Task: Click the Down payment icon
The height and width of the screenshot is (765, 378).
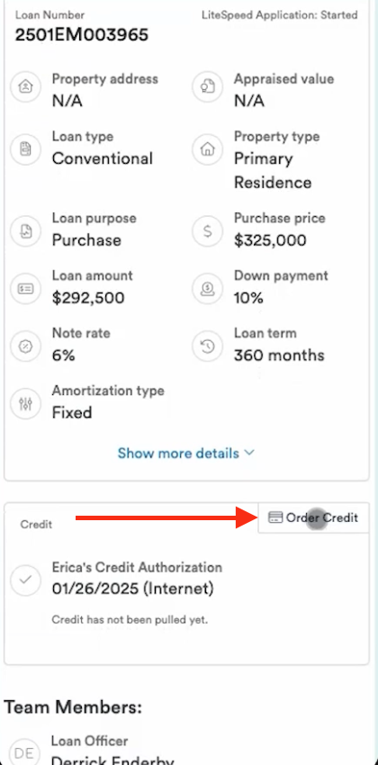Action: (208, 289)
